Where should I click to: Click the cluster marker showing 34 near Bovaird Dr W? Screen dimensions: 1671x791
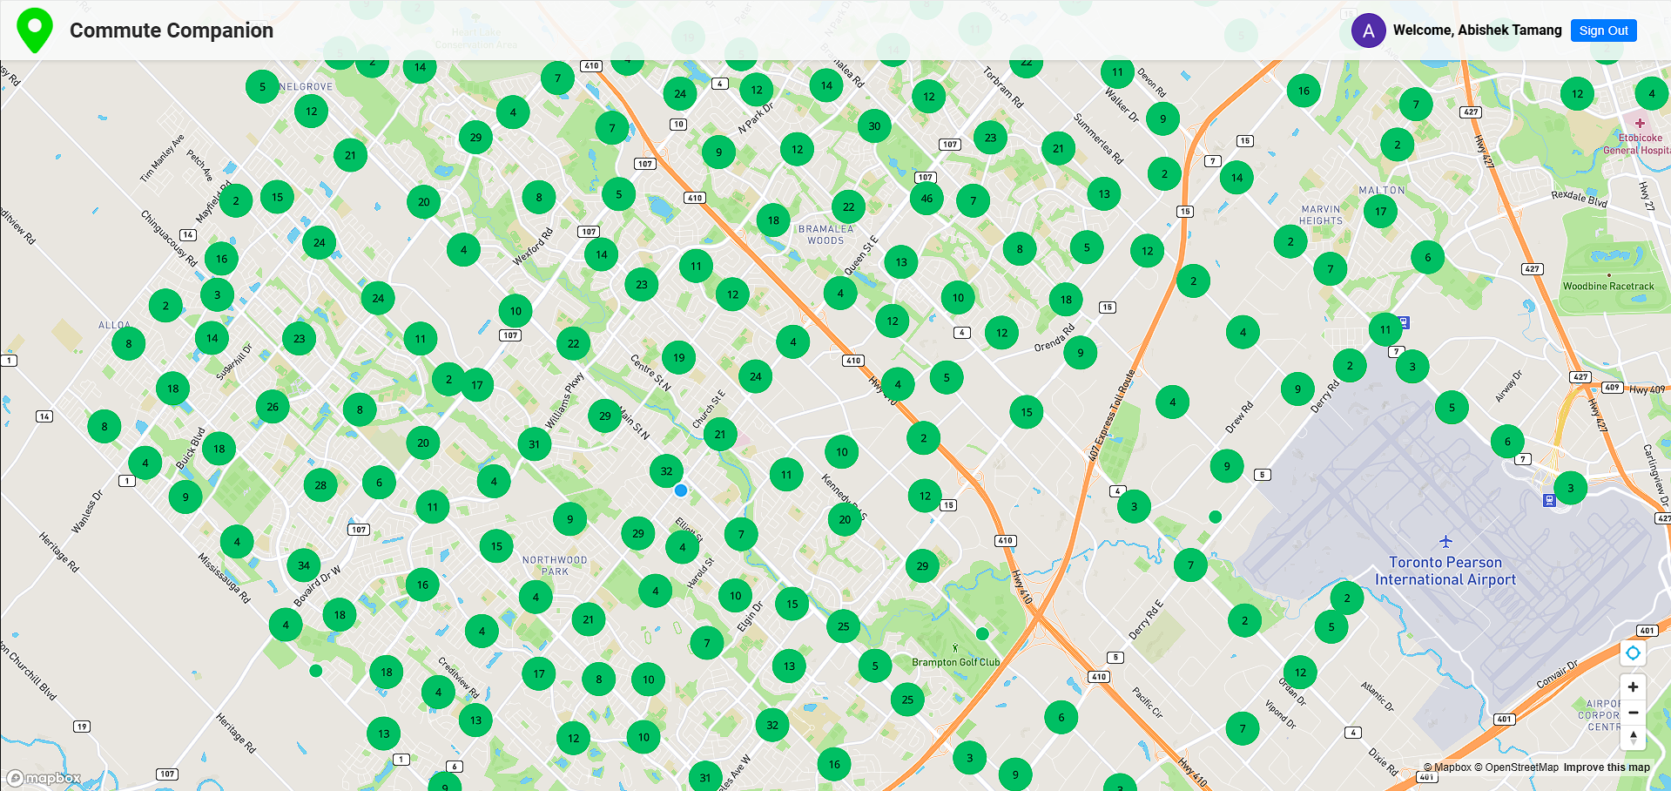coord(303,565)
